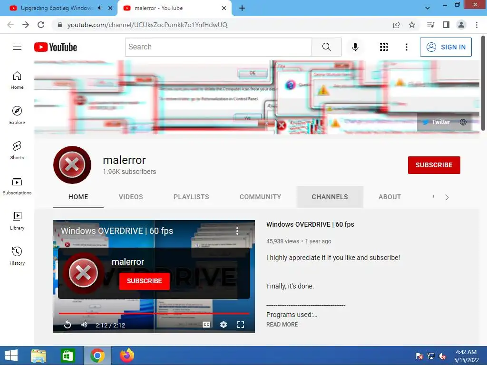Launch Firefox from the taskbar
The width and height of the screenshot is (487, 365).
click(x=127, y=355)
